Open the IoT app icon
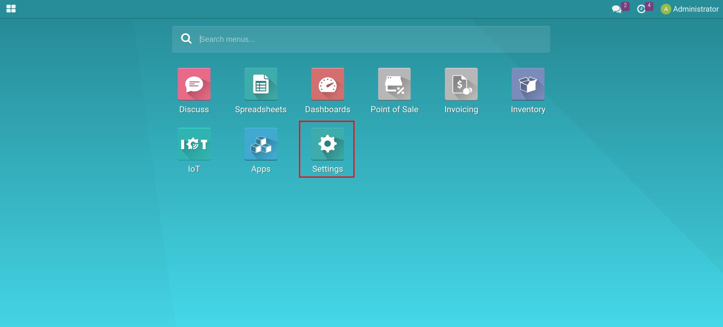Viewport: 723px width, 327px height. pos(194,144)
